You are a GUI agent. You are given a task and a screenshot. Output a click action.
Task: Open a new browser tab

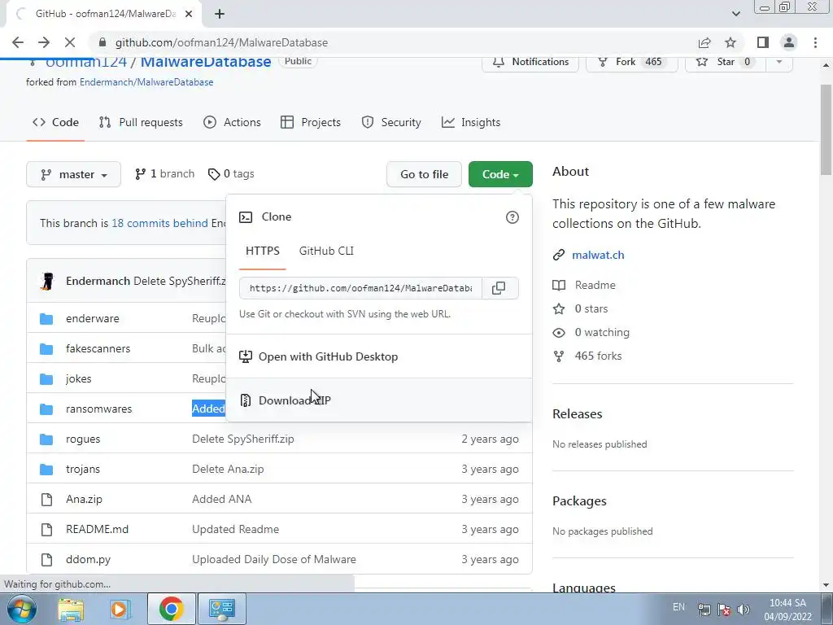coord(220,14)
